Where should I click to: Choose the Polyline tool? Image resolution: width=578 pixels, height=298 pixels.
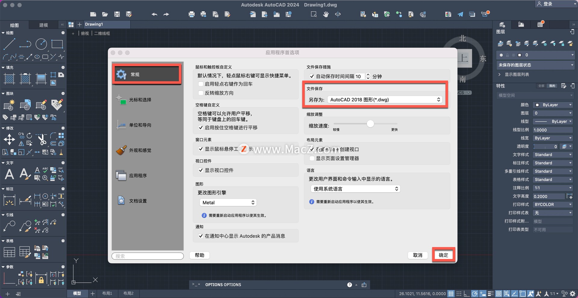25,44
